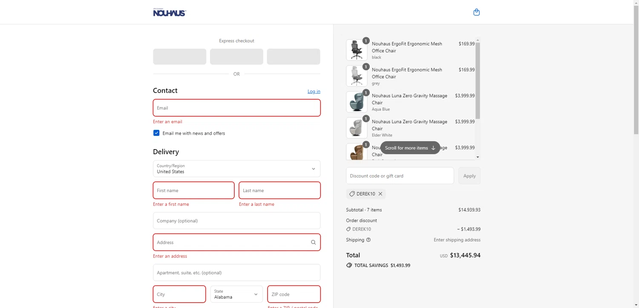Click the middle express checkout button

[x=236, y=57]
